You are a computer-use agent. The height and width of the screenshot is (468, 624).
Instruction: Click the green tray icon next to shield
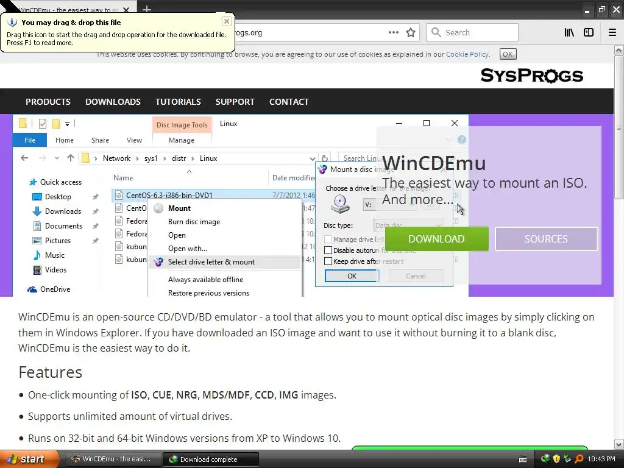click(567, 459)
